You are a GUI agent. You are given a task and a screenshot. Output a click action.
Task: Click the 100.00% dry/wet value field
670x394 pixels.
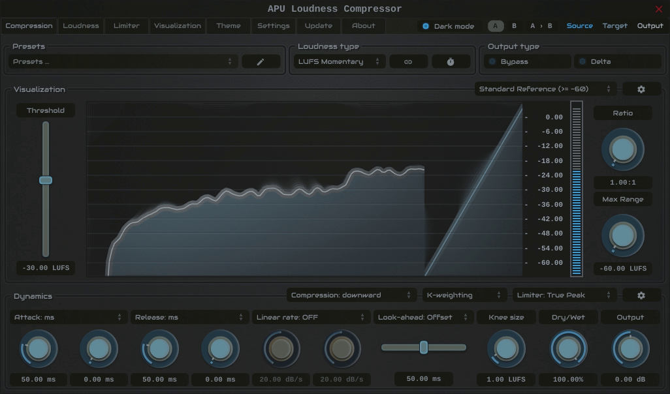click(x=568, y=380)
